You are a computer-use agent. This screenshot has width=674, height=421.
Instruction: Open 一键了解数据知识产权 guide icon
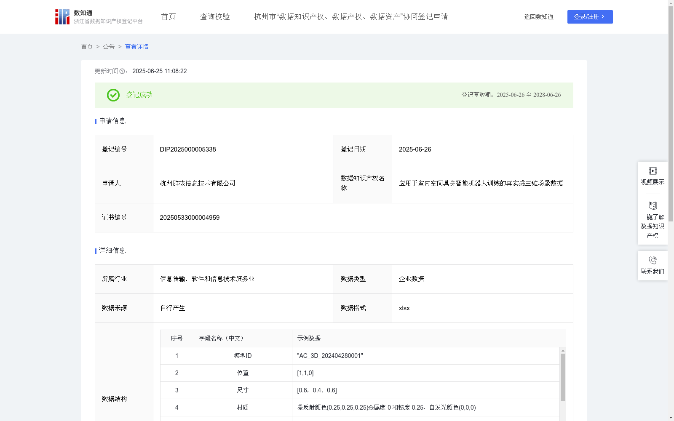tap(653, 206)
